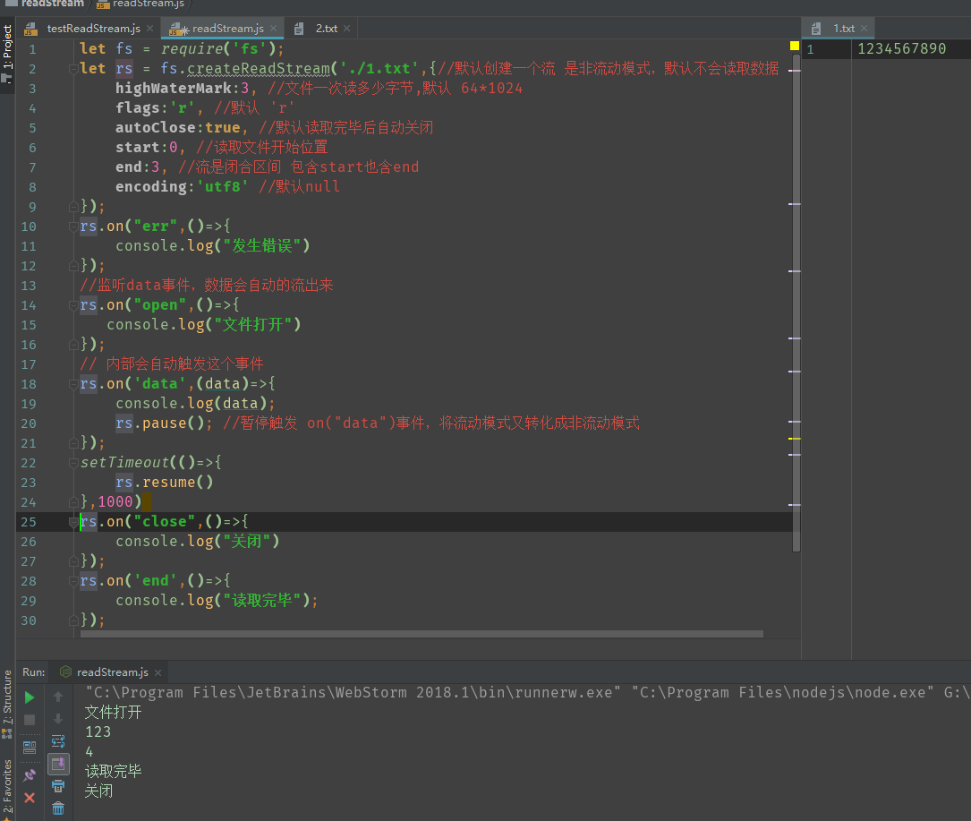Click the editor vertical scrollbar thumb
Screen dimensions: 971x821
[796, 303]
